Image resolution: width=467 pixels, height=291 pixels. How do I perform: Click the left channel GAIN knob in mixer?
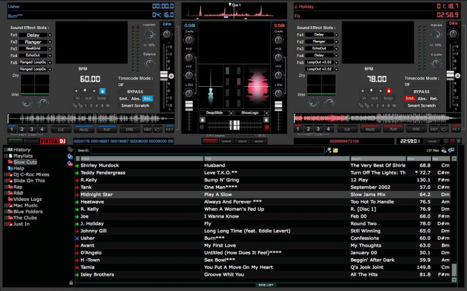[189, 40]
